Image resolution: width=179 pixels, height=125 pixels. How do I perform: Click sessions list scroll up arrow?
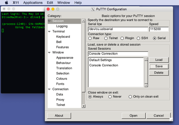point(146,59)
